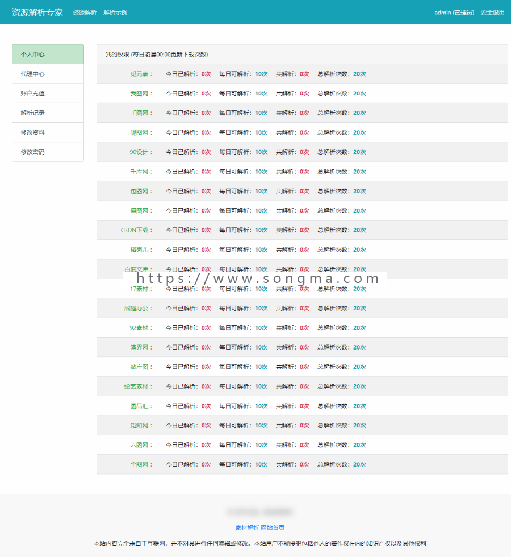The width and height of the screenshot is (511, 557).
Task: Click 总解析次数 20次 in the 昵图网 row
Action: click(342, 132)
